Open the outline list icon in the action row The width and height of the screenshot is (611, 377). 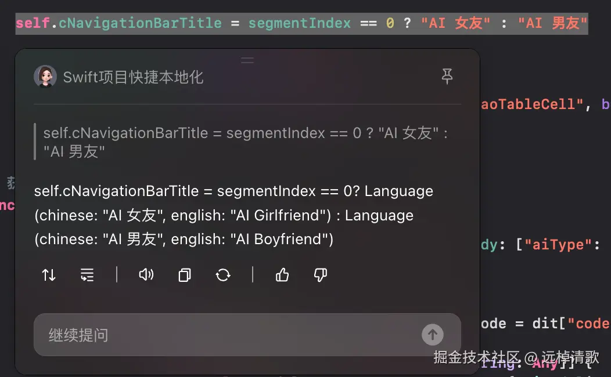(87, 275)
